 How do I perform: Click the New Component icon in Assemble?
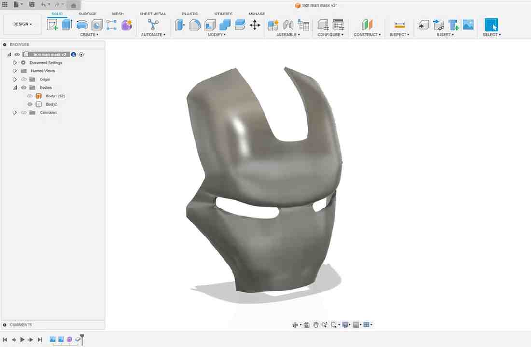273,25
